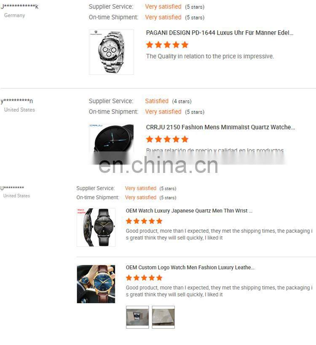Viewport: 316px width, 345px height.
Task: Click the stars under OEM Custom Logo Watch
Action: (x=144, y=278)
